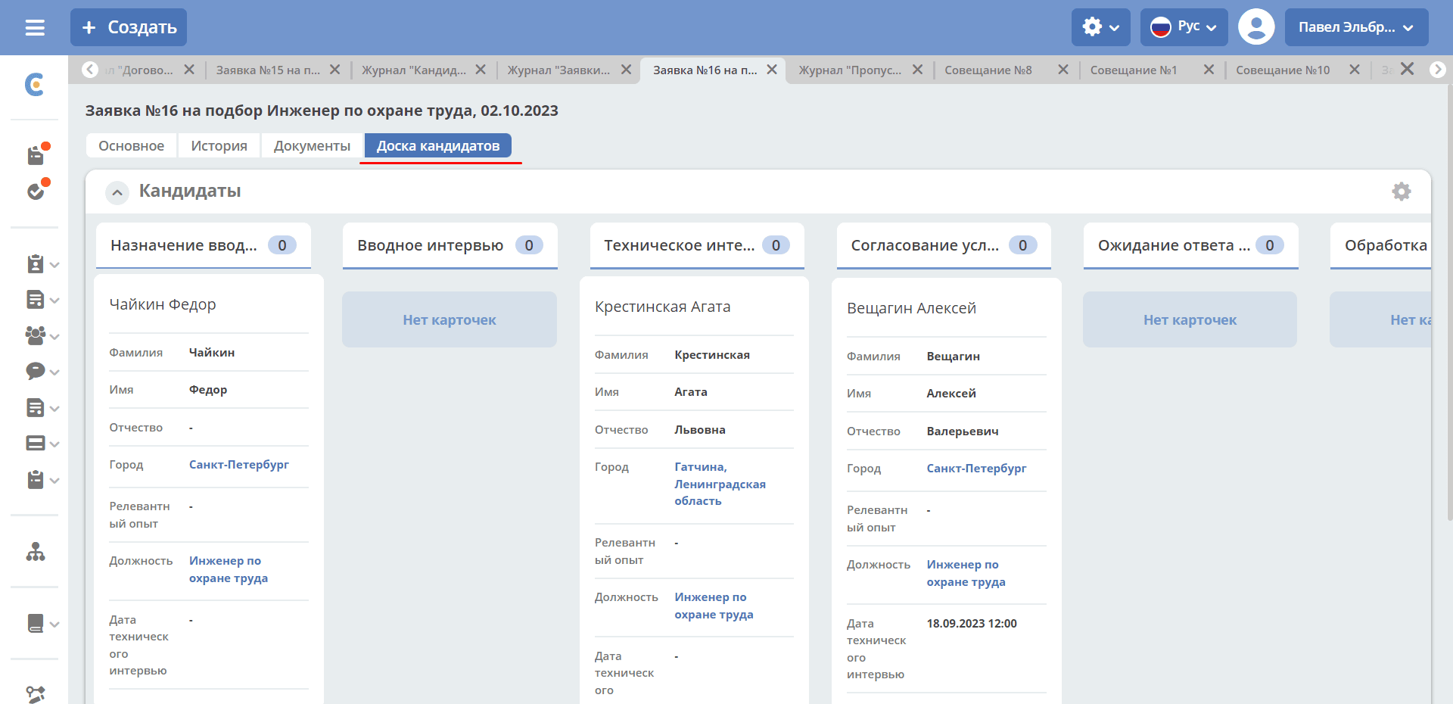Viewport: 1453px width, 704px height.
Task: Click the Кандидаты panel settings gear
Action: (x=1402, y=192)
